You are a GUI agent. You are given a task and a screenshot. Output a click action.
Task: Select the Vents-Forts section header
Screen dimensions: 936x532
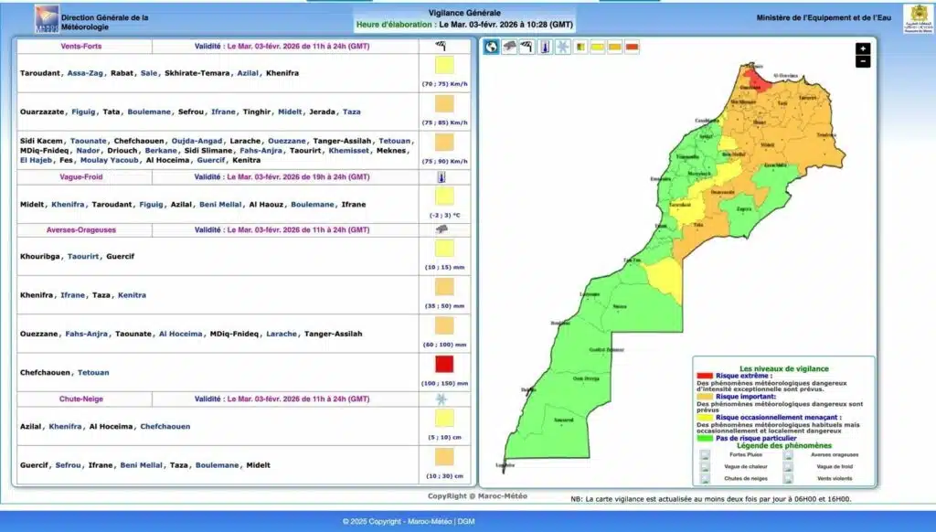[x=81, y=46]
